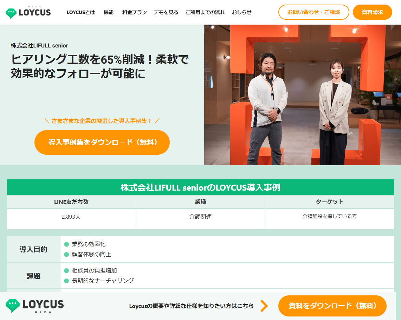This screenshot has width=401, height=320.
Task: Click ご利用までの流れ link
Action: tap(204, 12)
